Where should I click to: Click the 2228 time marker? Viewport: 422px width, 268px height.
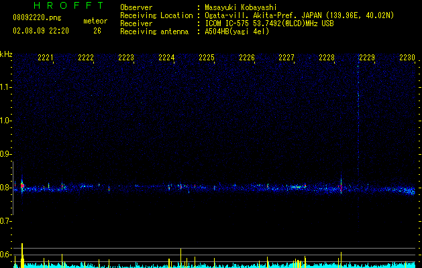pyautogui.click(x=327, y=58)
